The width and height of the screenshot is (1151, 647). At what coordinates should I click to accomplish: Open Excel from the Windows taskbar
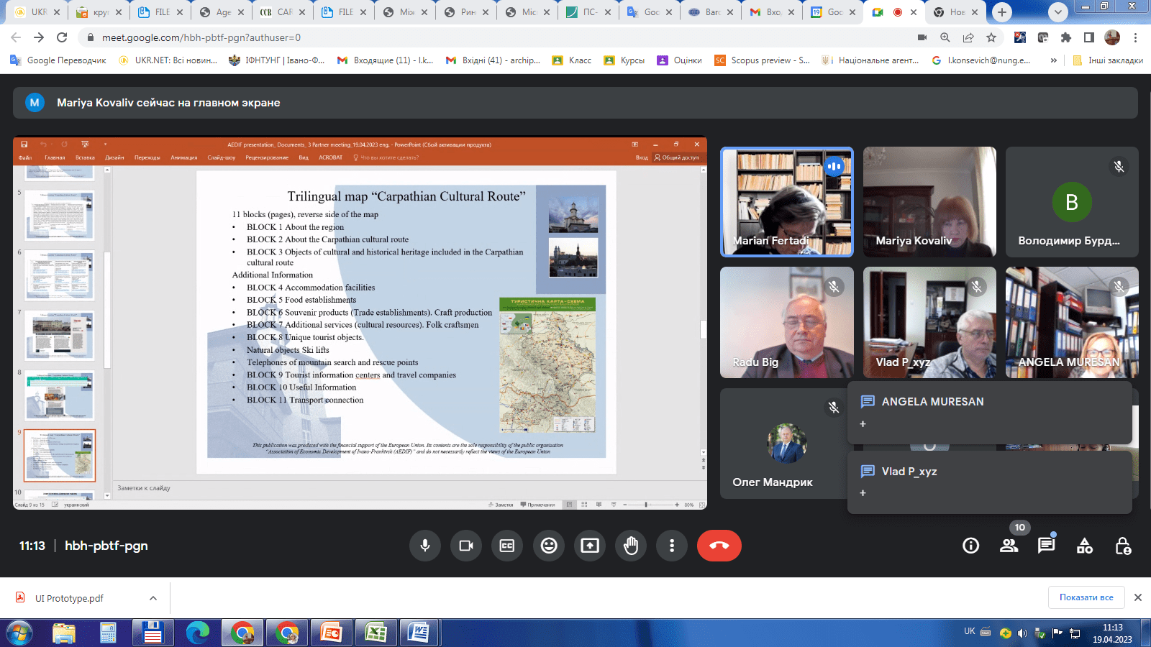click(x=376, y=633)
